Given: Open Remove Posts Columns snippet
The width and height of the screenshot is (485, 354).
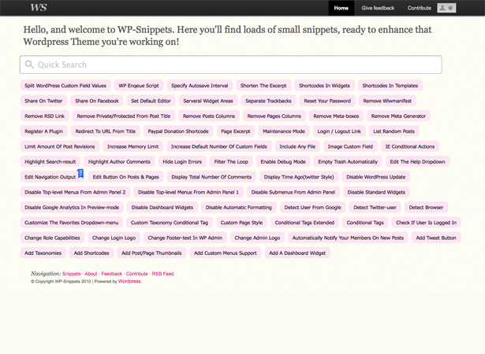Looking at the screenshot, I should coord(209,116).
